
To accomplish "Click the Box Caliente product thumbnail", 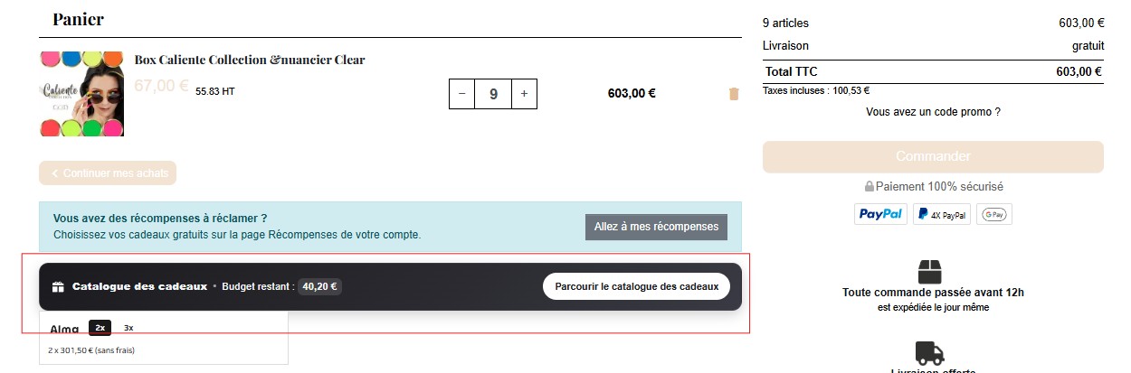I will tap(81, 94).
